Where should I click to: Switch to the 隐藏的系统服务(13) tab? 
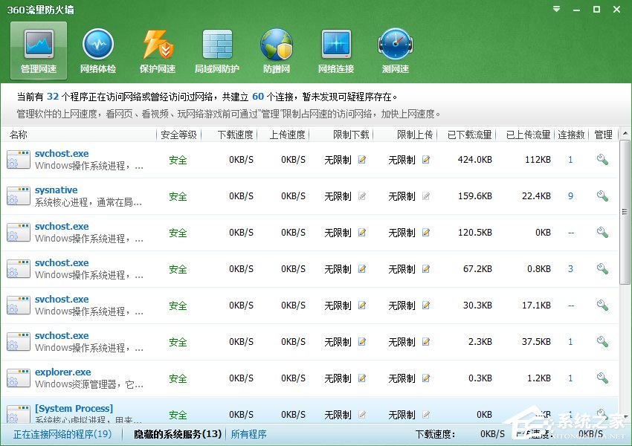173,434
